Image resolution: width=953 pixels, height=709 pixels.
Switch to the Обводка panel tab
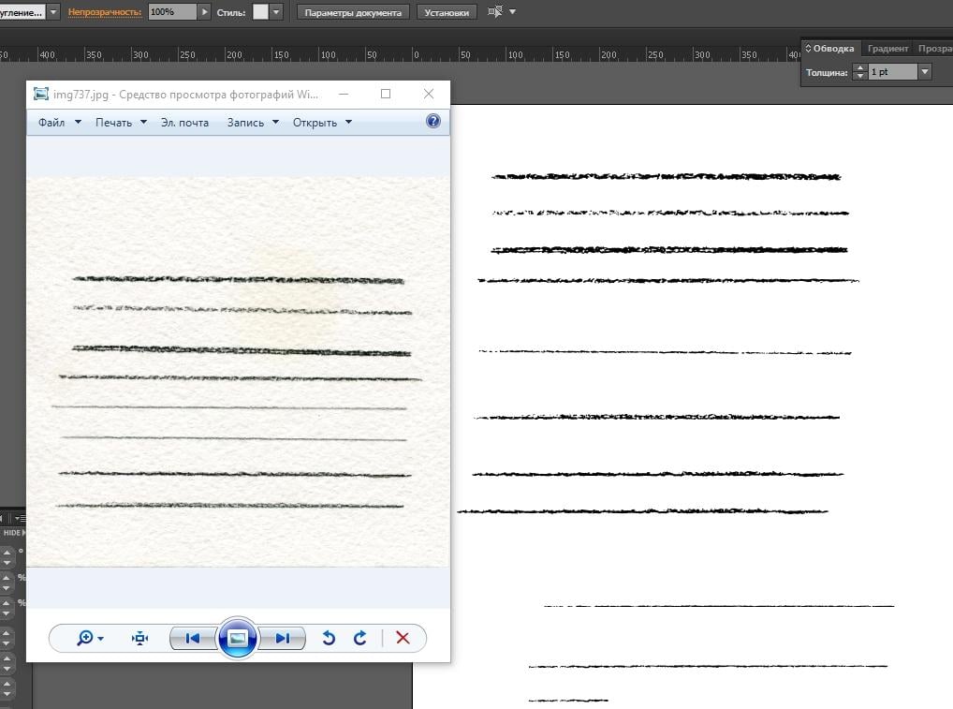(829, 48)
